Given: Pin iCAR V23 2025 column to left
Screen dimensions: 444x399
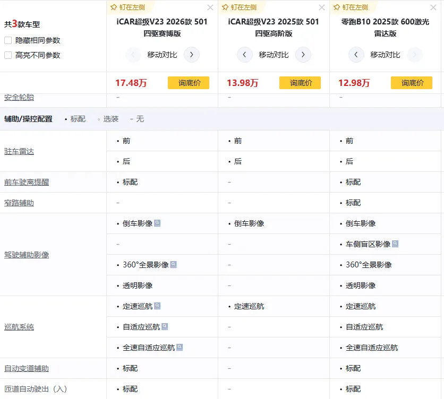Looking at the screenshot, I should point(240,7).
